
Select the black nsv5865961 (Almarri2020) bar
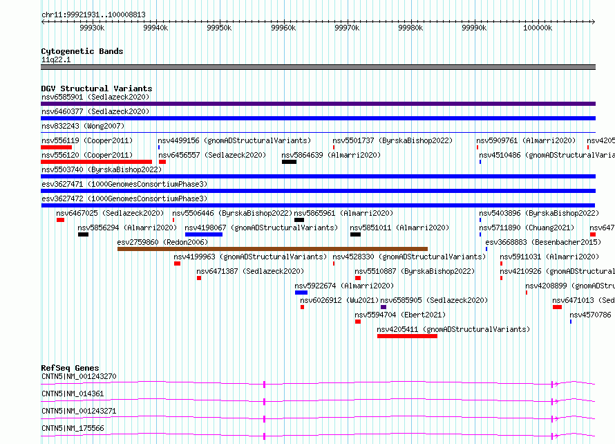[x=299, y=220]
